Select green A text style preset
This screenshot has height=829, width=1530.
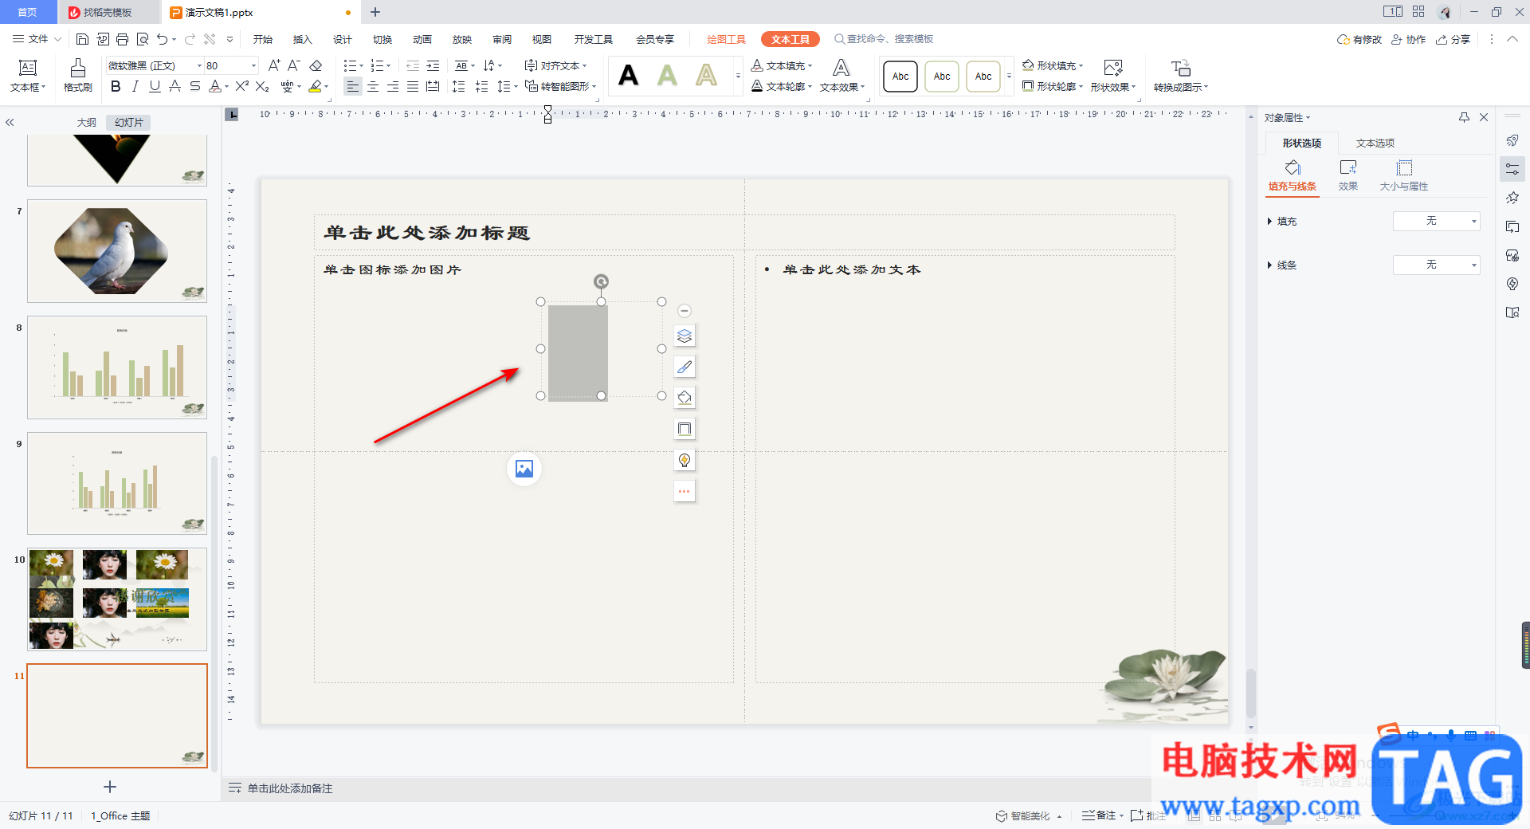(x=667, y=76)
